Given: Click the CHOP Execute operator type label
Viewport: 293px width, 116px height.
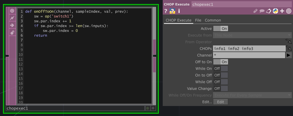Looking at the screenshot, I should 177,4.
